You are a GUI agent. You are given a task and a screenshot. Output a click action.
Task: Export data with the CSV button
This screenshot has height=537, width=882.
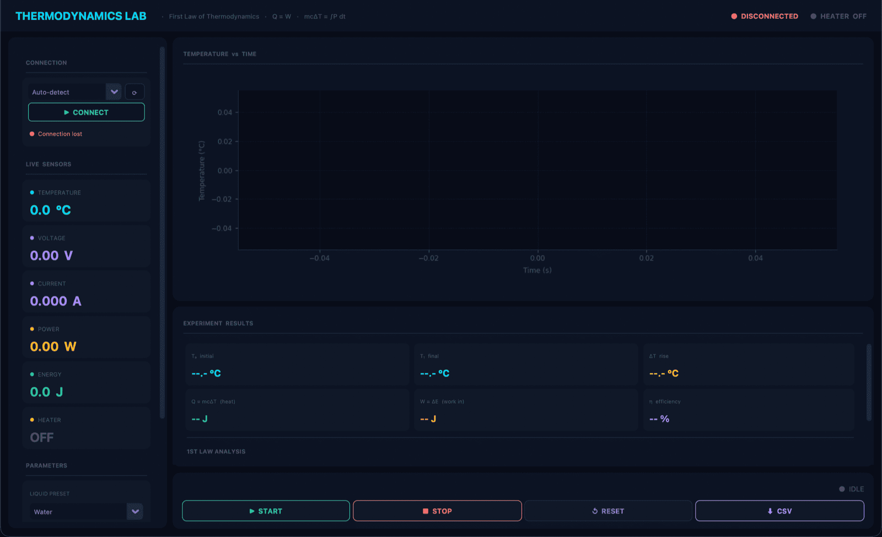click(x=779, y=511)
